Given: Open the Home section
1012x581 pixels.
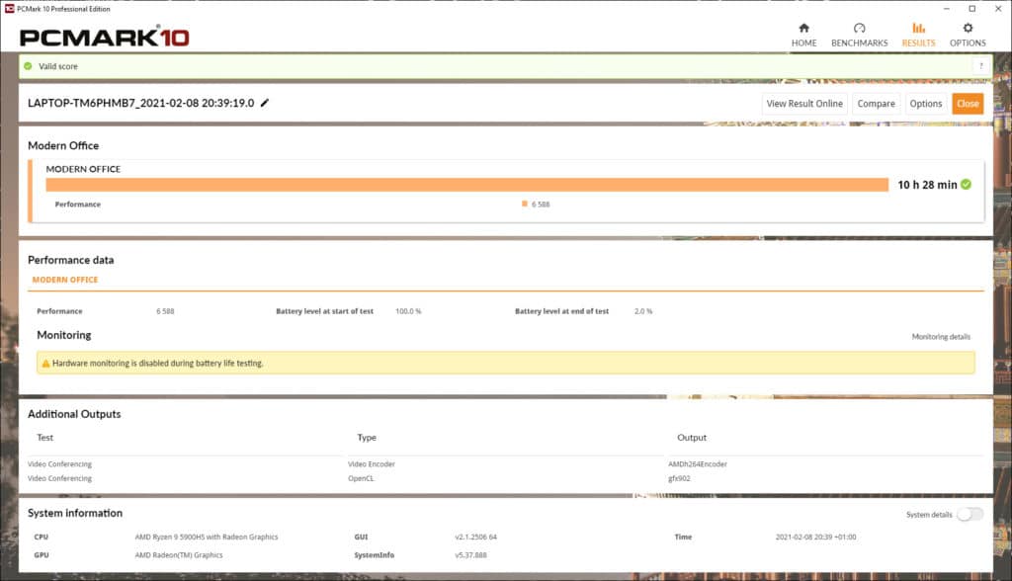Looking at the screenshot, I should coord(803,35).
